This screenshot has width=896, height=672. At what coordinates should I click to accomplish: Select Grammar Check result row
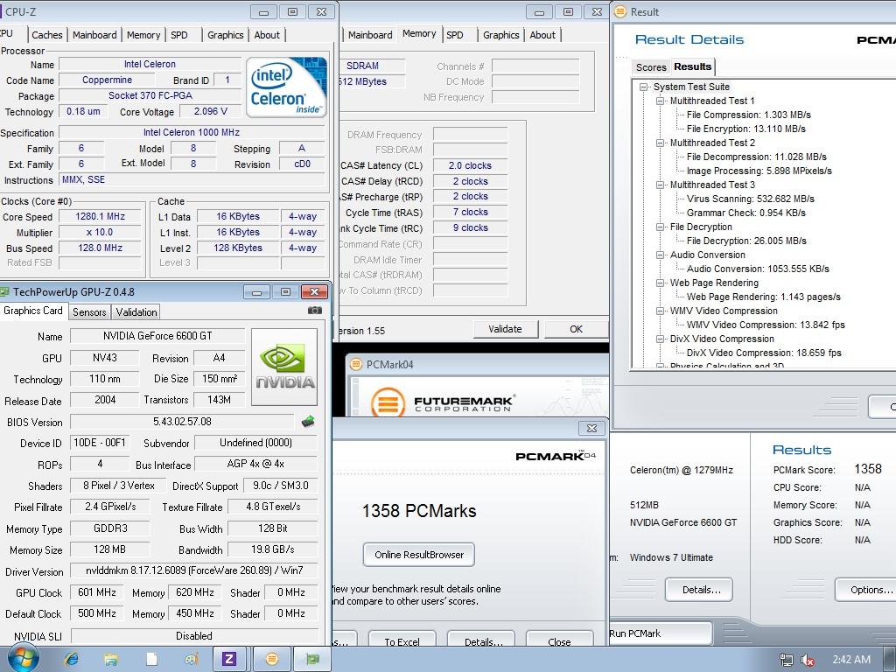[745, 213]
